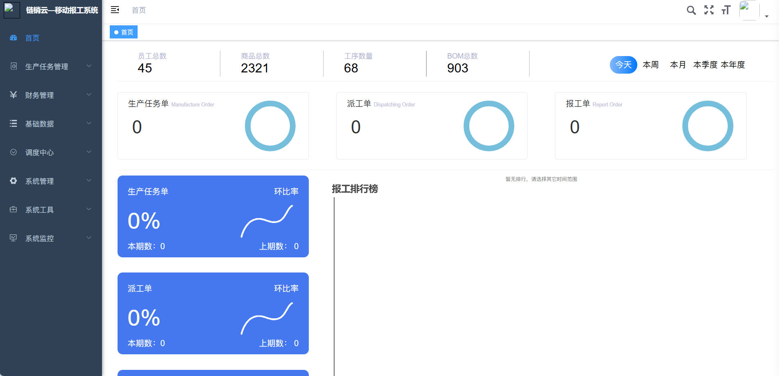The height and width of the screenshot is (376, 779).
Task: Click the dashboard icon beside 首页
Action: [x=14, y=38]
